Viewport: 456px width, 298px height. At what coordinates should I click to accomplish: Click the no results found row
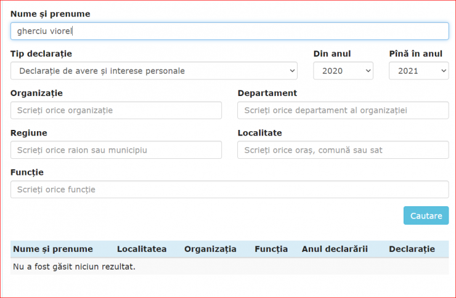[230, 267]
